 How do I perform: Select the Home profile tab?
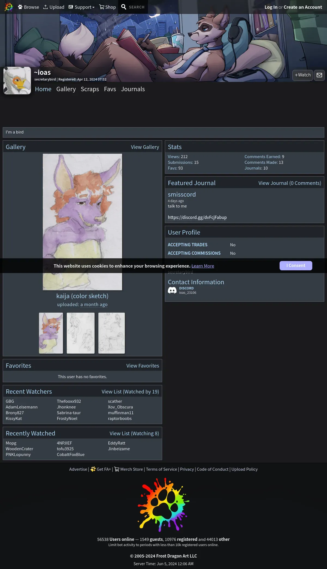pyautogui.click(x=43, y=89)
